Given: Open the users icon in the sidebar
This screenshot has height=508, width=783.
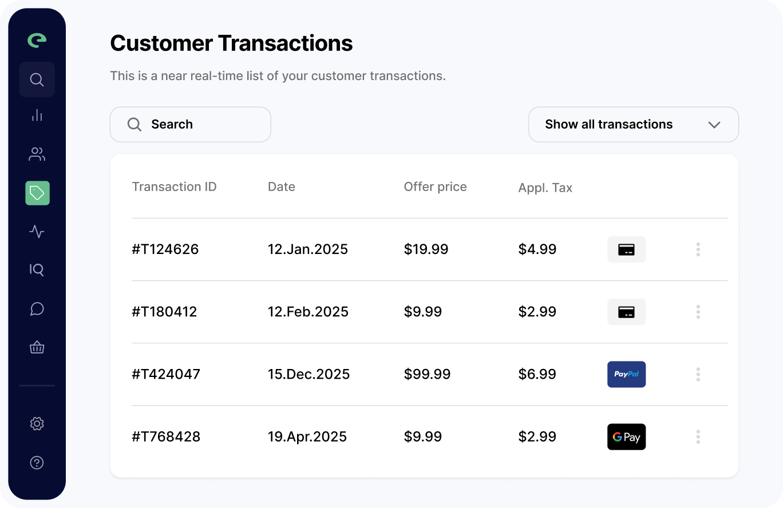Looking at the screenshot, I should pyautogui.click(x=37, y=154).
